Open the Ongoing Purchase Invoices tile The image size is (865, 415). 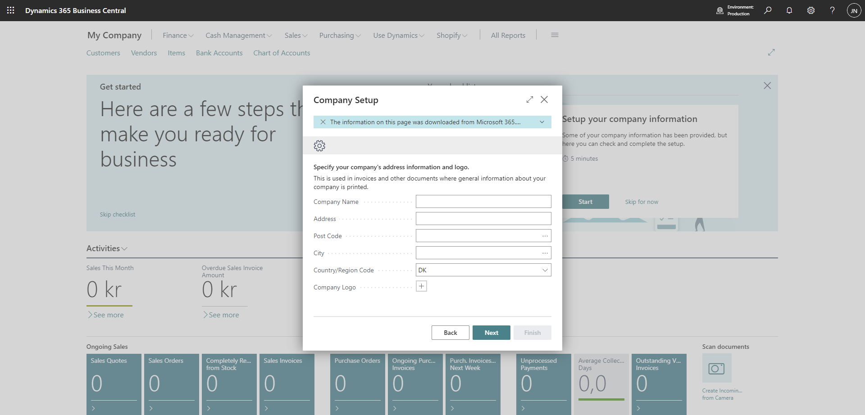415,384
